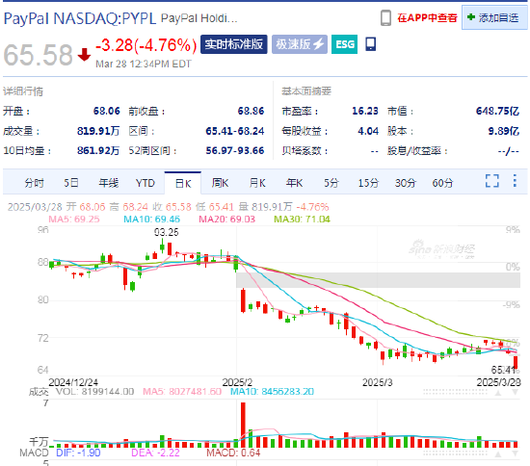Click the 65.41 low price marker

pos(503,370)
